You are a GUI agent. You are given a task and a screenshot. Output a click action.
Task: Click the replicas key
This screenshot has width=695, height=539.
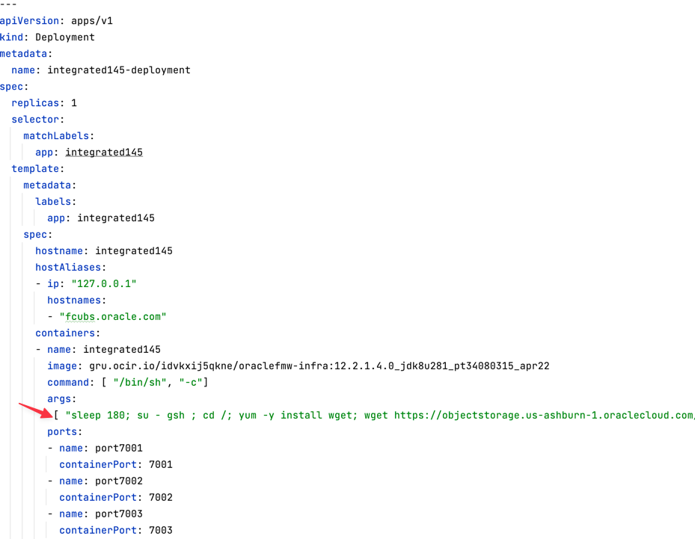click(x=35, y=102)
